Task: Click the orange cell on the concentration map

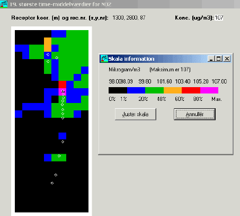Action: click(x=48, y=44)
